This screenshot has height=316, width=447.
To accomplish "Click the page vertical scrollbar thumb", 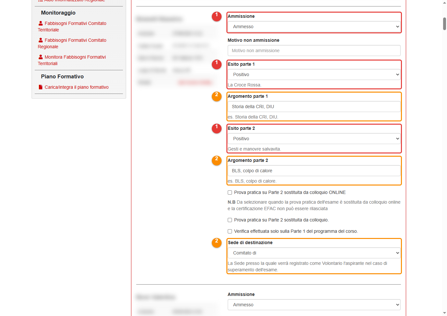I will coord(444,24).
